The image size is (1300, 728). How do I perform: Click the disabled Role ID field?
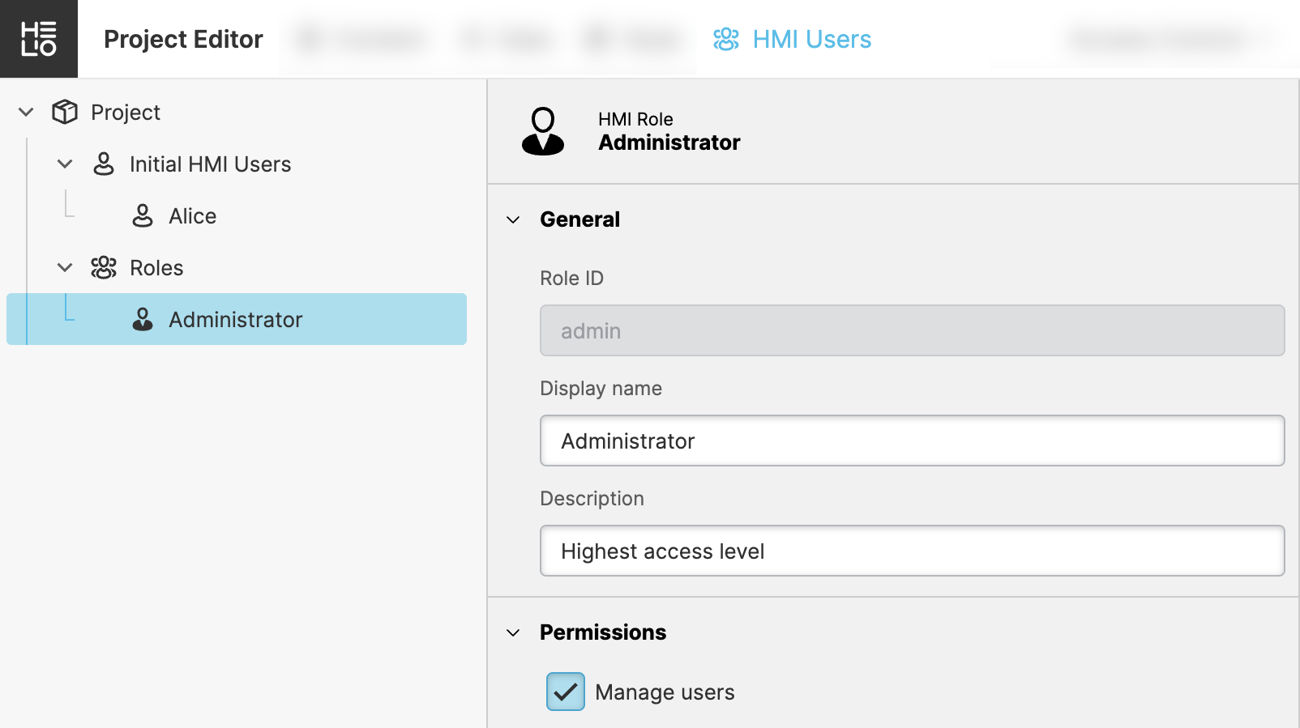tap(912, 330)
